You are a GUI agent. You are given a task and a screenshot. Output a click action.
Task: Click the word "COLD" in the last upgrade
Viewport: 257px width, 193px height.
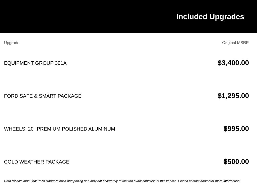click(11, 162)
